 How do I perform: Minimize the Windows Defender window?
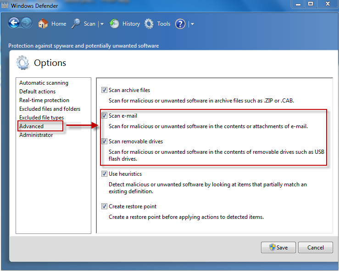298,4
